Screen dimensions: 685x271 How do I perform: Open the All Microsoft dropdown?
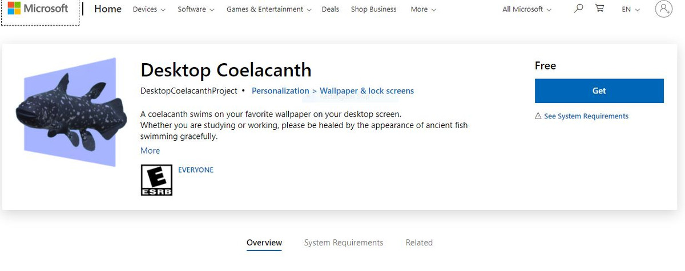coord(527,10)
